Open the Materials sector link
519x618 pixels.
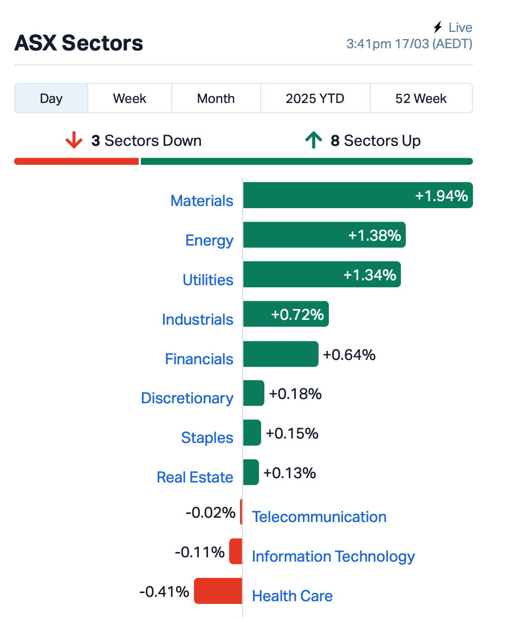click(202, 201)
